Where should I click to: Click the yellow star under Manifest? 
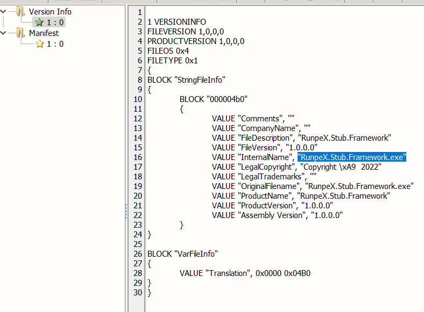(40, 43)
